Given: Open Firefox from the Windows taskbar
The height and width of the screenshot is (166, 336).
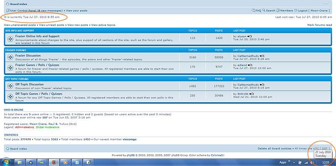Looking at the screenshot, I should [54, 162].
